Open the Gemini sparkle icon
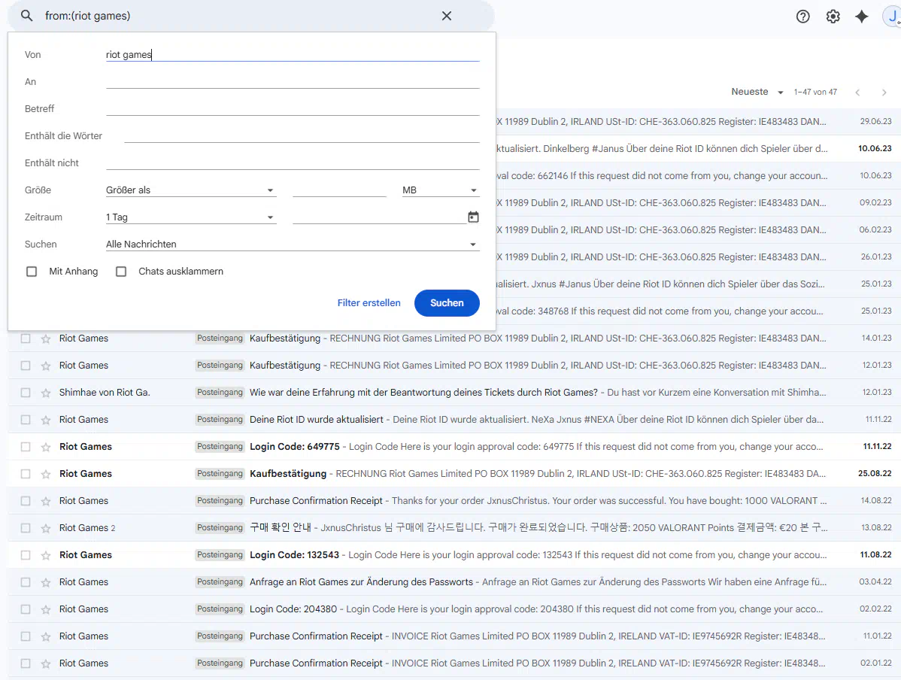The height and width of the screenshot is (680, 901). [861, 16]
